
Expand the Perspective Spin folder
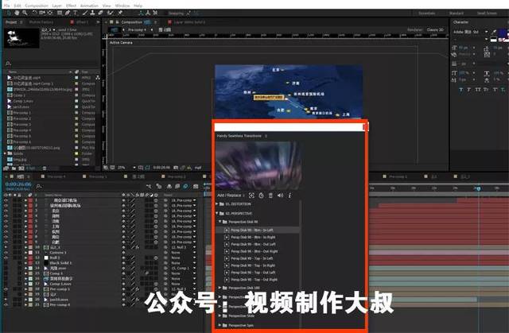click(x=220, y=325)
